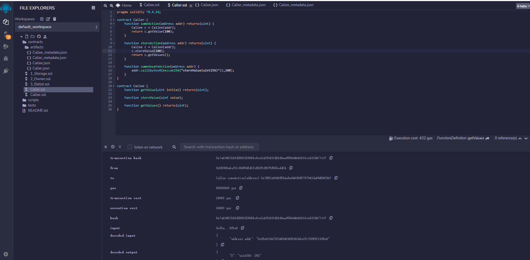Place cursor on editor line 11

(x=323, y=51)
